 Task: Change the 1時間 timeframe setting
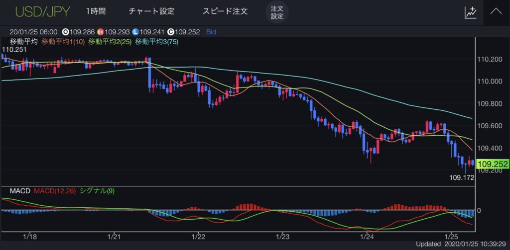(96, 11)
